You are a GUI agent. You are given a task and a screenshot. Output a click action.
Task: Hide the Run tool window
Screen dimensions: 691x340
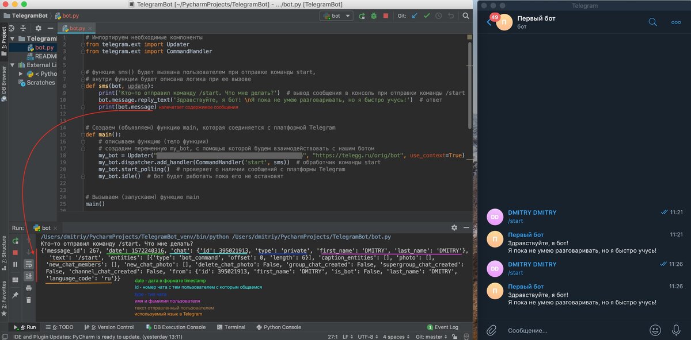pos(465,227)
